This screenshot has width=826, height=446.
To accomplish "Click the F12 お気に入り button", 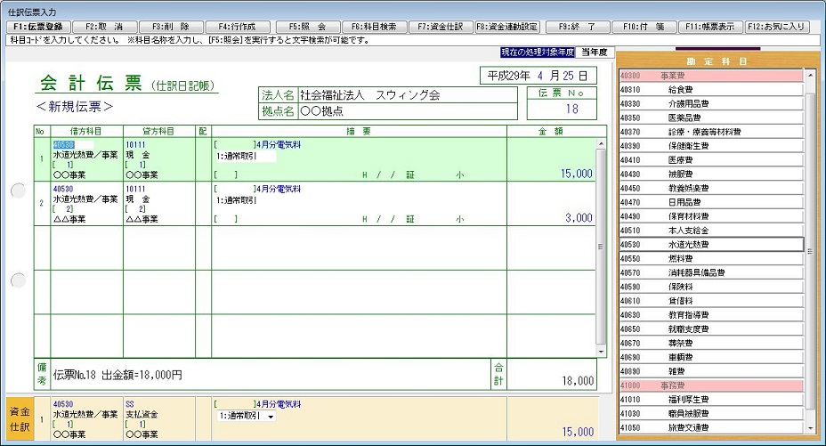I will pyautogui.click(x=777, y=27).
